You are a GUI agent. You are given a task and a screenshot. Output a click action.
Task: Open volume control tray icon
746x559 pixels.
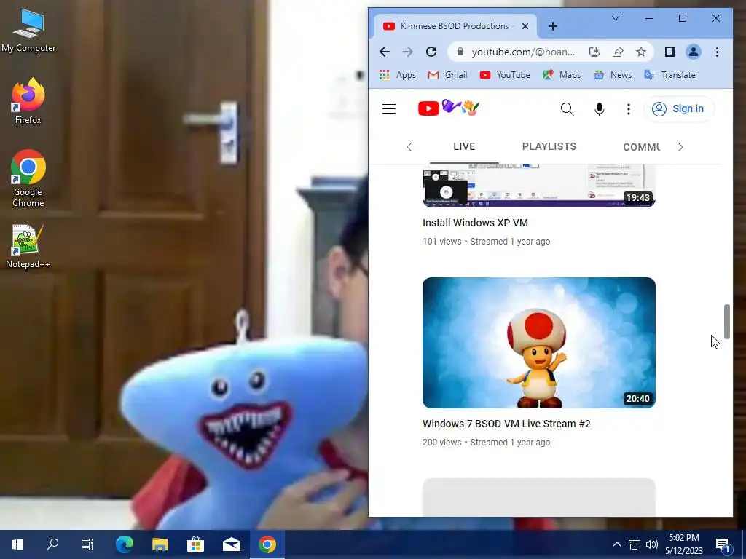tap(652, 544)
